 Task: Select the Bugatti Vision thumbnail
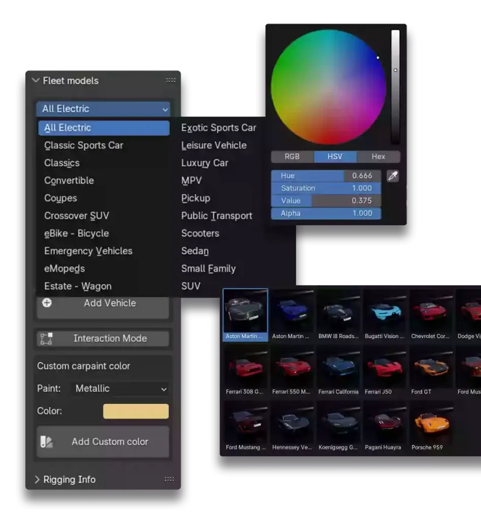click(384, 314)
